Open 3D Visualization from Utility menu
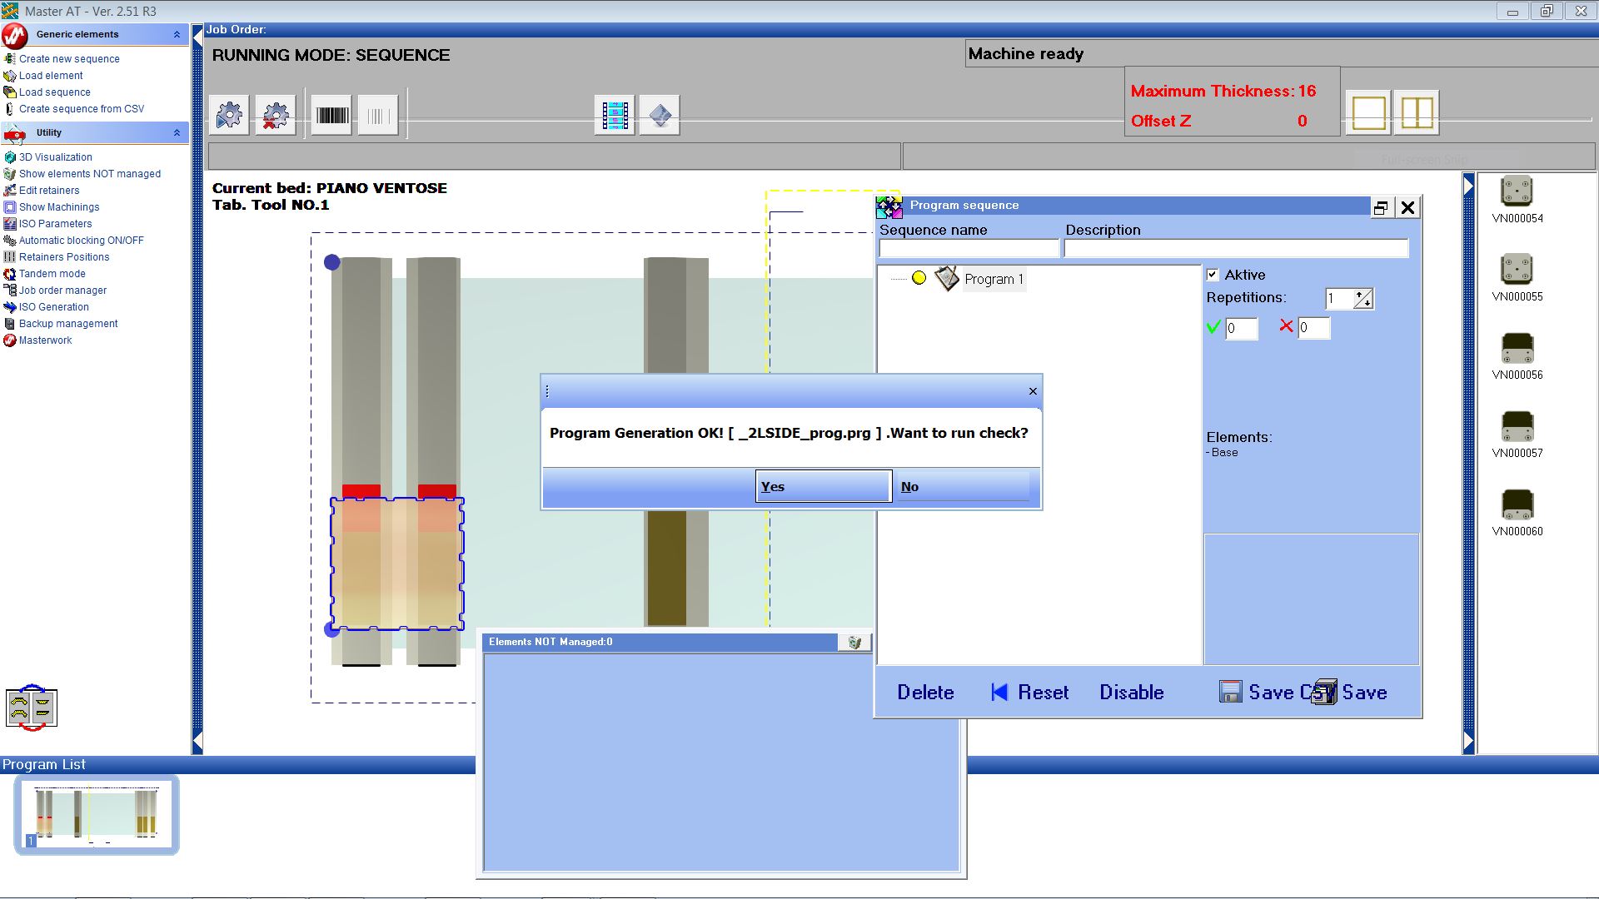This screenshot has height=899, width=1599. pos(55,157)
